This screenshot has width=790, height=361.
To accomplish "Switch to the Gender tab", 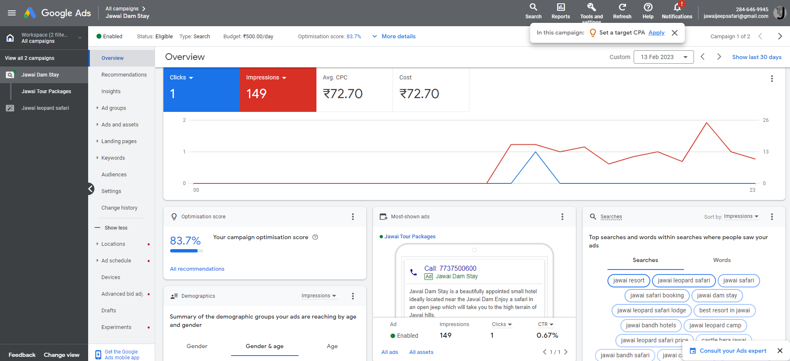I will point(197,346).
